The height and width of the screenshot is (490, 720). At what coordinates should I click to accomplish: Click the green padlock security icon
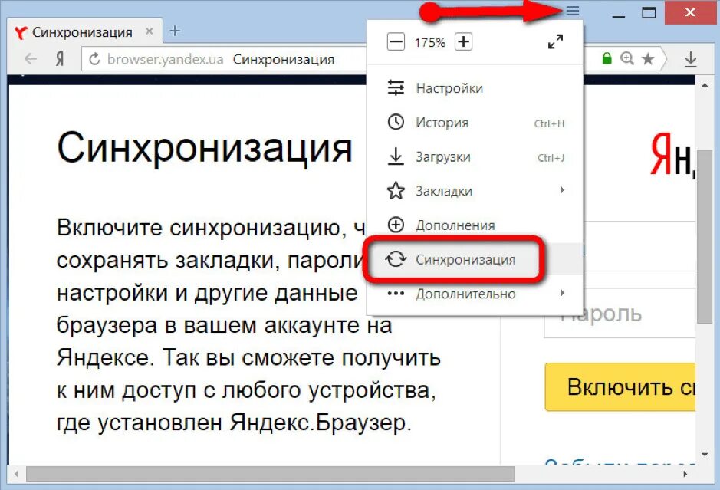(x=607, y=58)
